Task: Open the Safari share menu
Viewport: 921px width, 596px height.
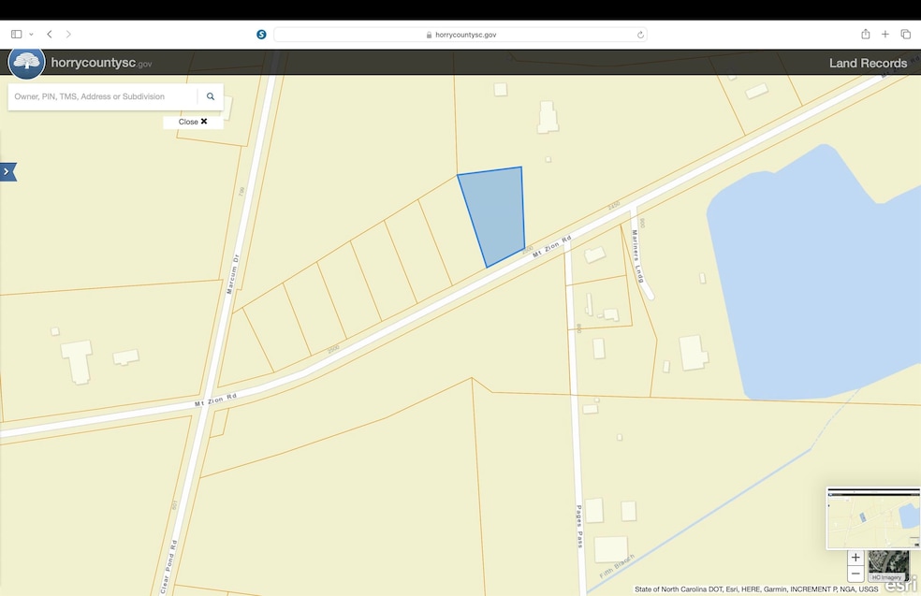Action: click(x=865, y=35)
